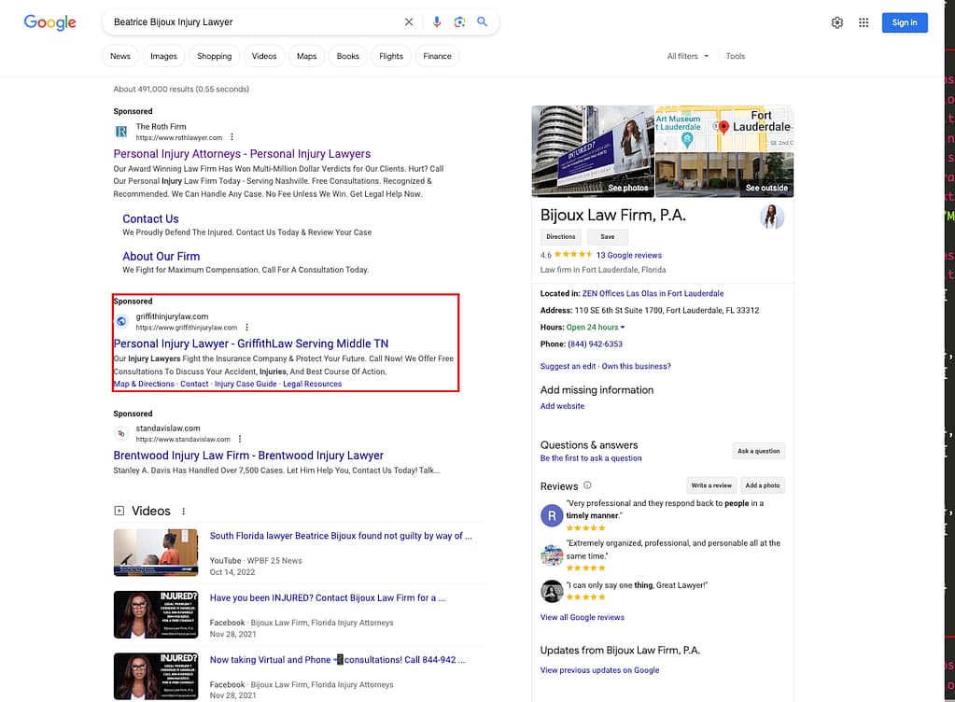Open the GriffithLaw Serving Middle TN headline
Image resolution: width=955 pixels, height=702 pixels.
[251, 344]
